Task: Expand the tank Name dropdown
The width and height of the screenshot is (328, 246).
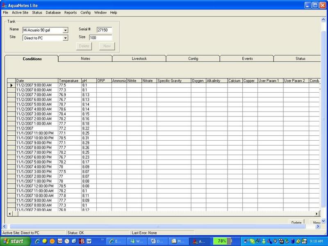Action: [66, 30]
